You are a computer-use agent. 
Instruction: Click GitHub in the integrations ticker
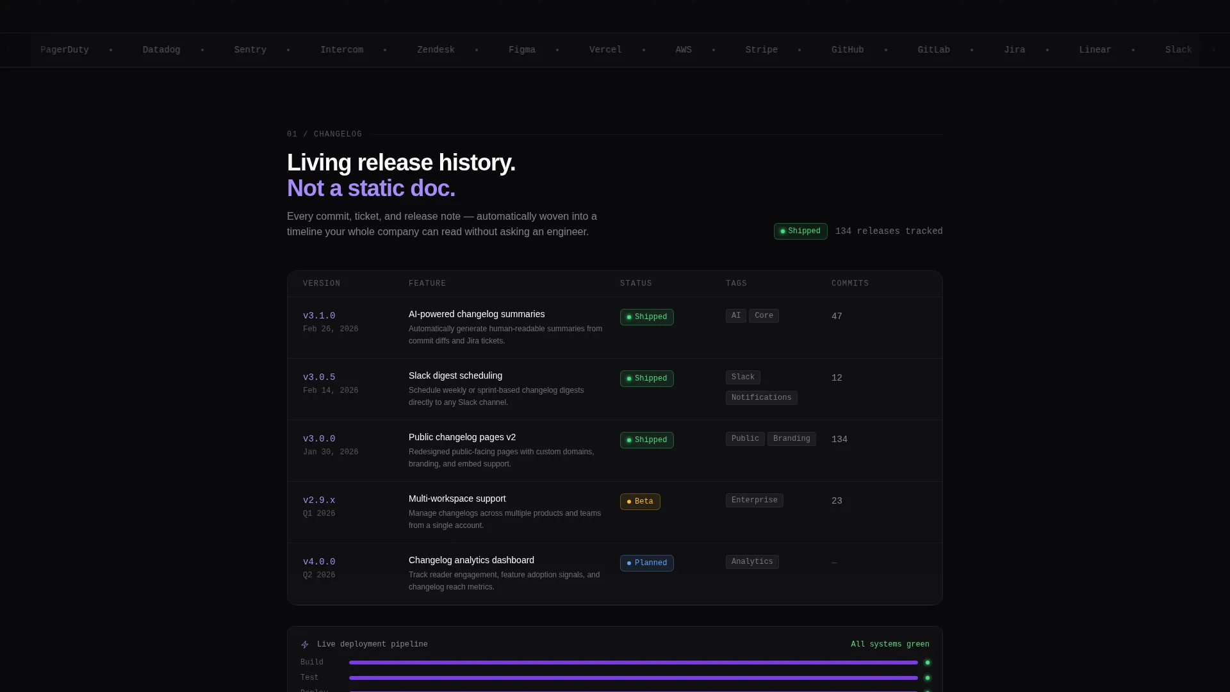click(x=848, y=50)
